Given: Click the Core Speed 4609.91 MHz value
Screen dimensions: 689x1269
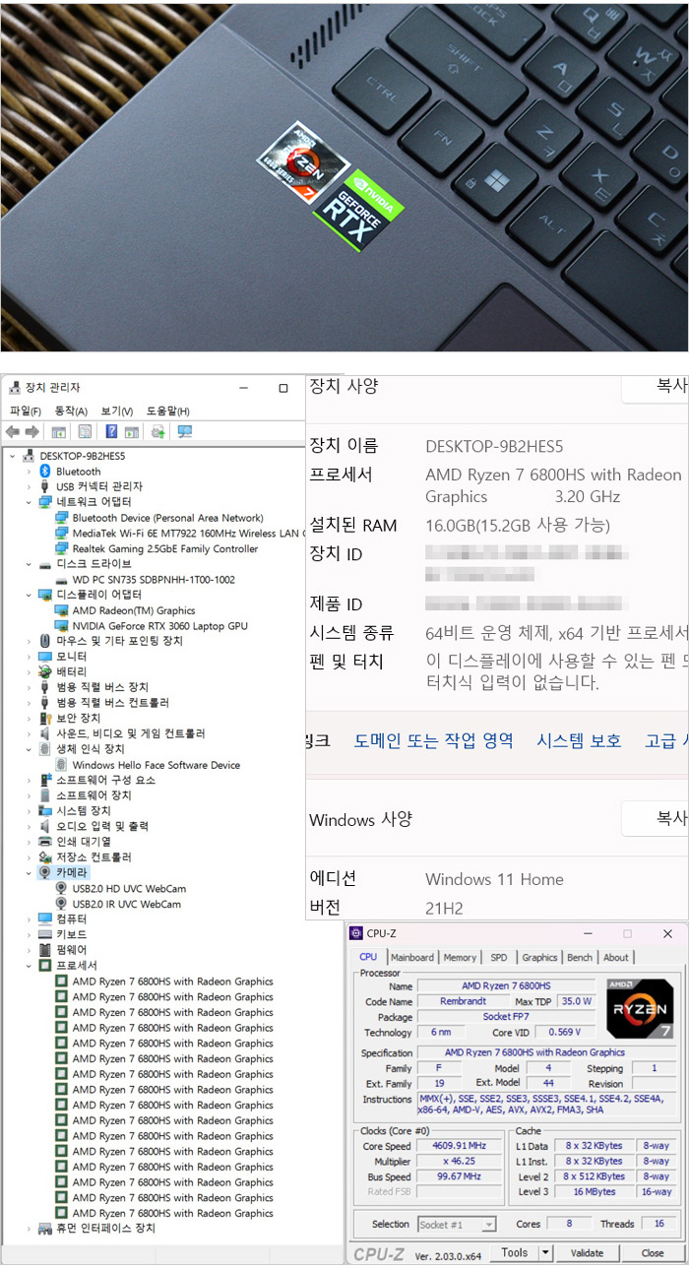Looking at the screenshot, I should tap(459, 1146).
